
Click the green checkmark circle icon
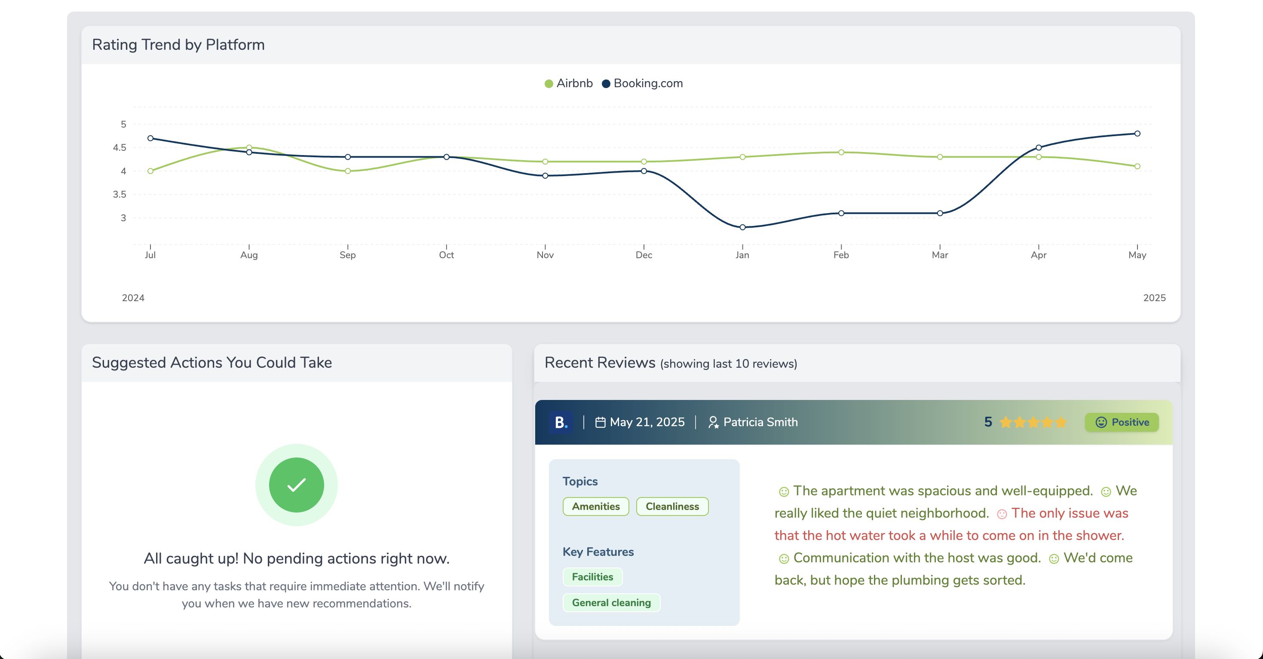[x=296, y=485]
